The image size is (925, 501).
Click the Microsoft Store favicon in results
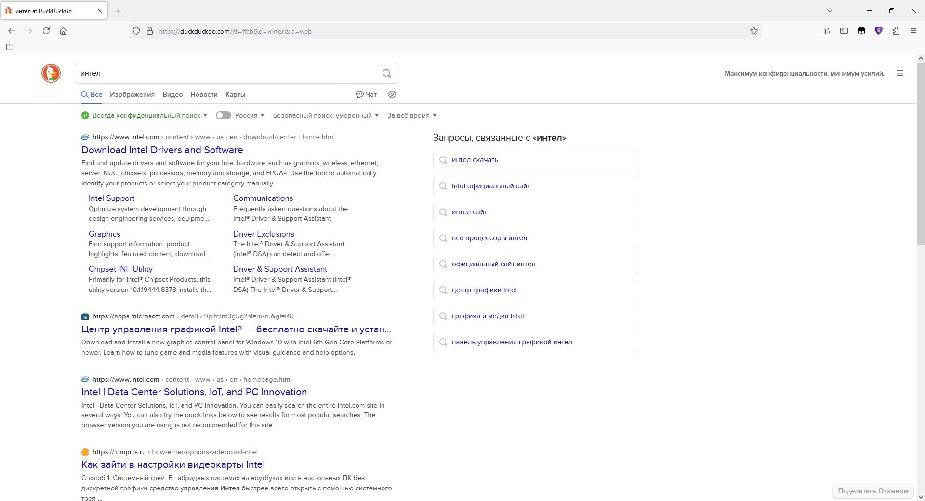pos(85,316)
